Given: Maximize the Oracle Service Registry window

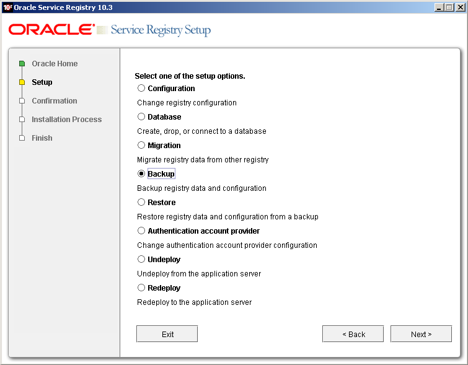Looking at the screenshot, I should click(x=449, y=7).
